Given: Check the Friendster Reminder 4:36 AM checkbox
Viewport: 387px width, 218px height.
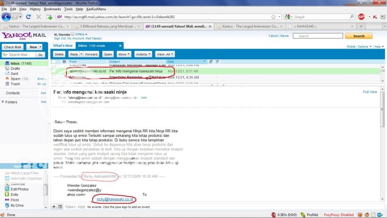Looking at the screenshot, I should (x=54, y=77).
